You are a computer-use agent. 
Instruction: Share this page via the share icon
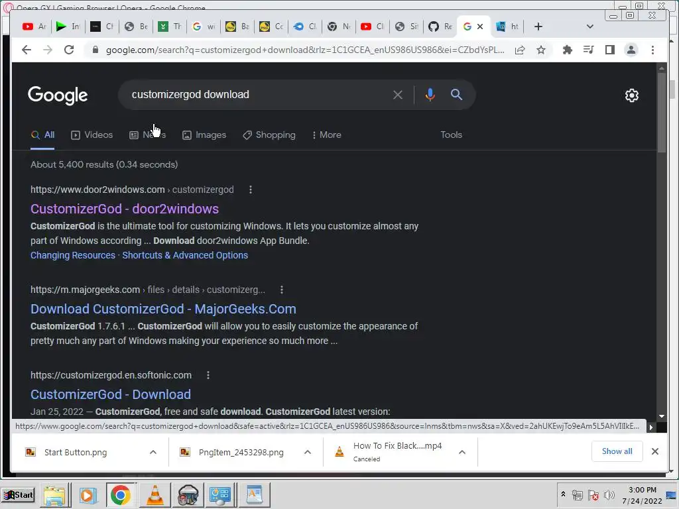click(x=520, y=50)
